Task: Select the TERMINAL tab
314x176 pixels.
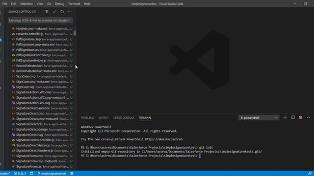Action: 145,118
